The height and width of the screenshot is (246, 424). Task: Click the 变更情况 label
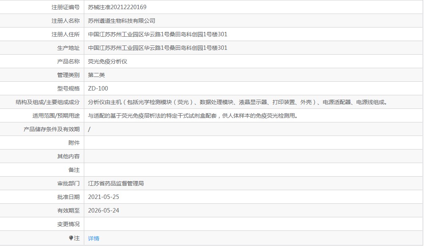(x=68, y=224)
